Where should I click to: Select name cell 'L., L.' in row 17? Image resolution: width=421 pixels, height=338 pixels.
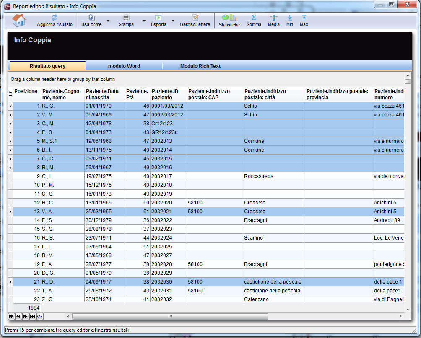(62, 247)
